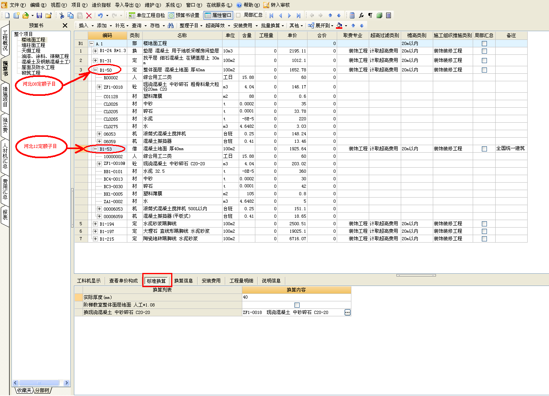Open 单位工程自检 self-check tool

[x=147, y=15]
